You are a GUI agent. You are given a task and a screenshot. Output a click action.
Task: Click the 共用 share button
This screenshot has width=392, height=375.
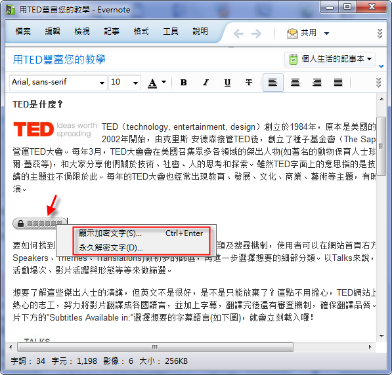(302, 33)
